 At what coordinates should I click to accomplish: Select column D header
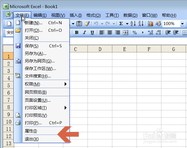coord(100,49)
